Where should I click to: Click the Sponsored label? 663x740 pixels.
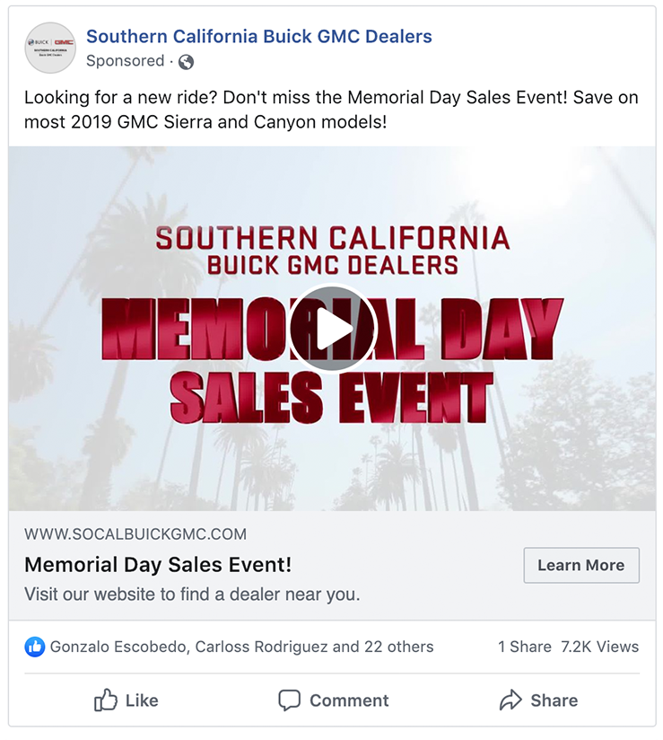coord(125,61)
